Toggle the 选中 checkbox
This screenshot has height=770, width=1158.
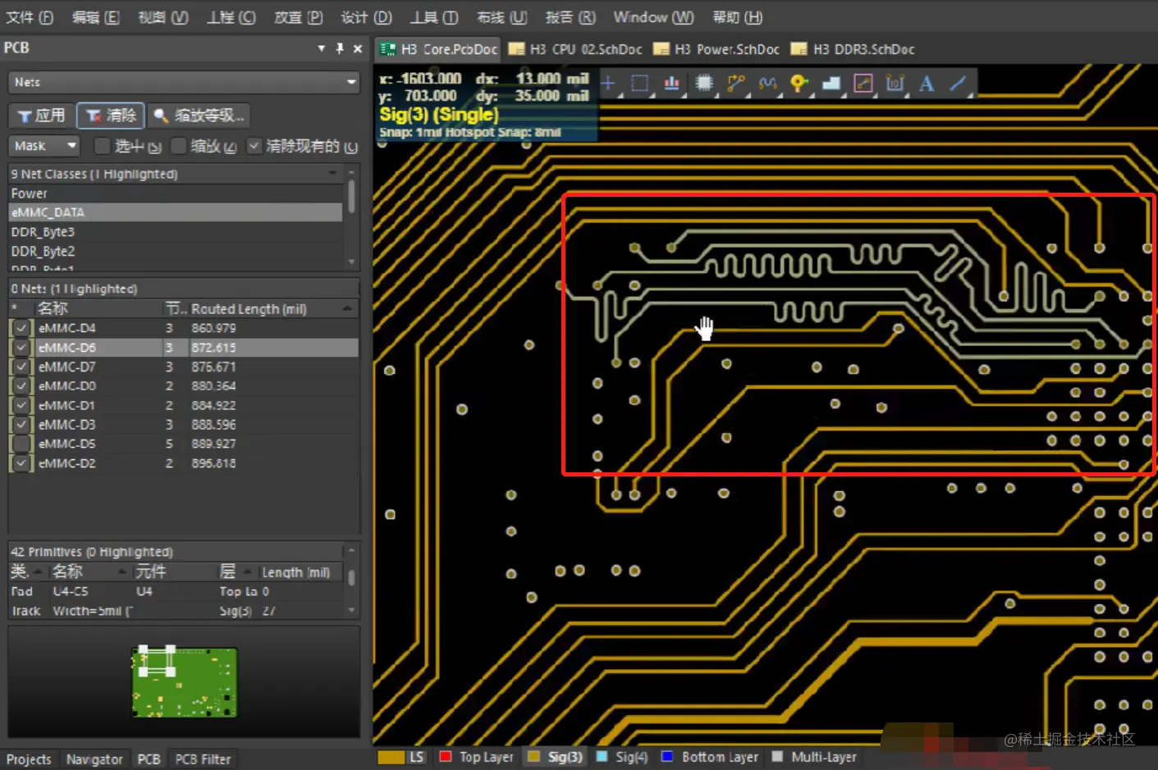103,146
